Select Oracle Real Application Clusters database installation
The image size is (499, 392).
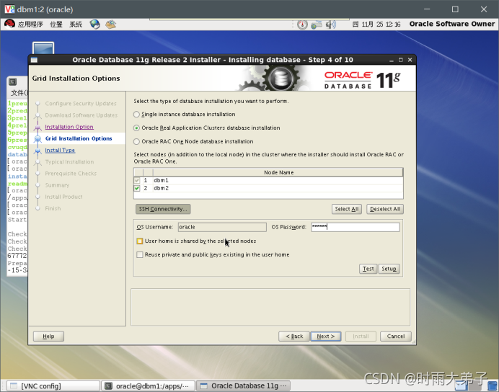tap(136, 128)
